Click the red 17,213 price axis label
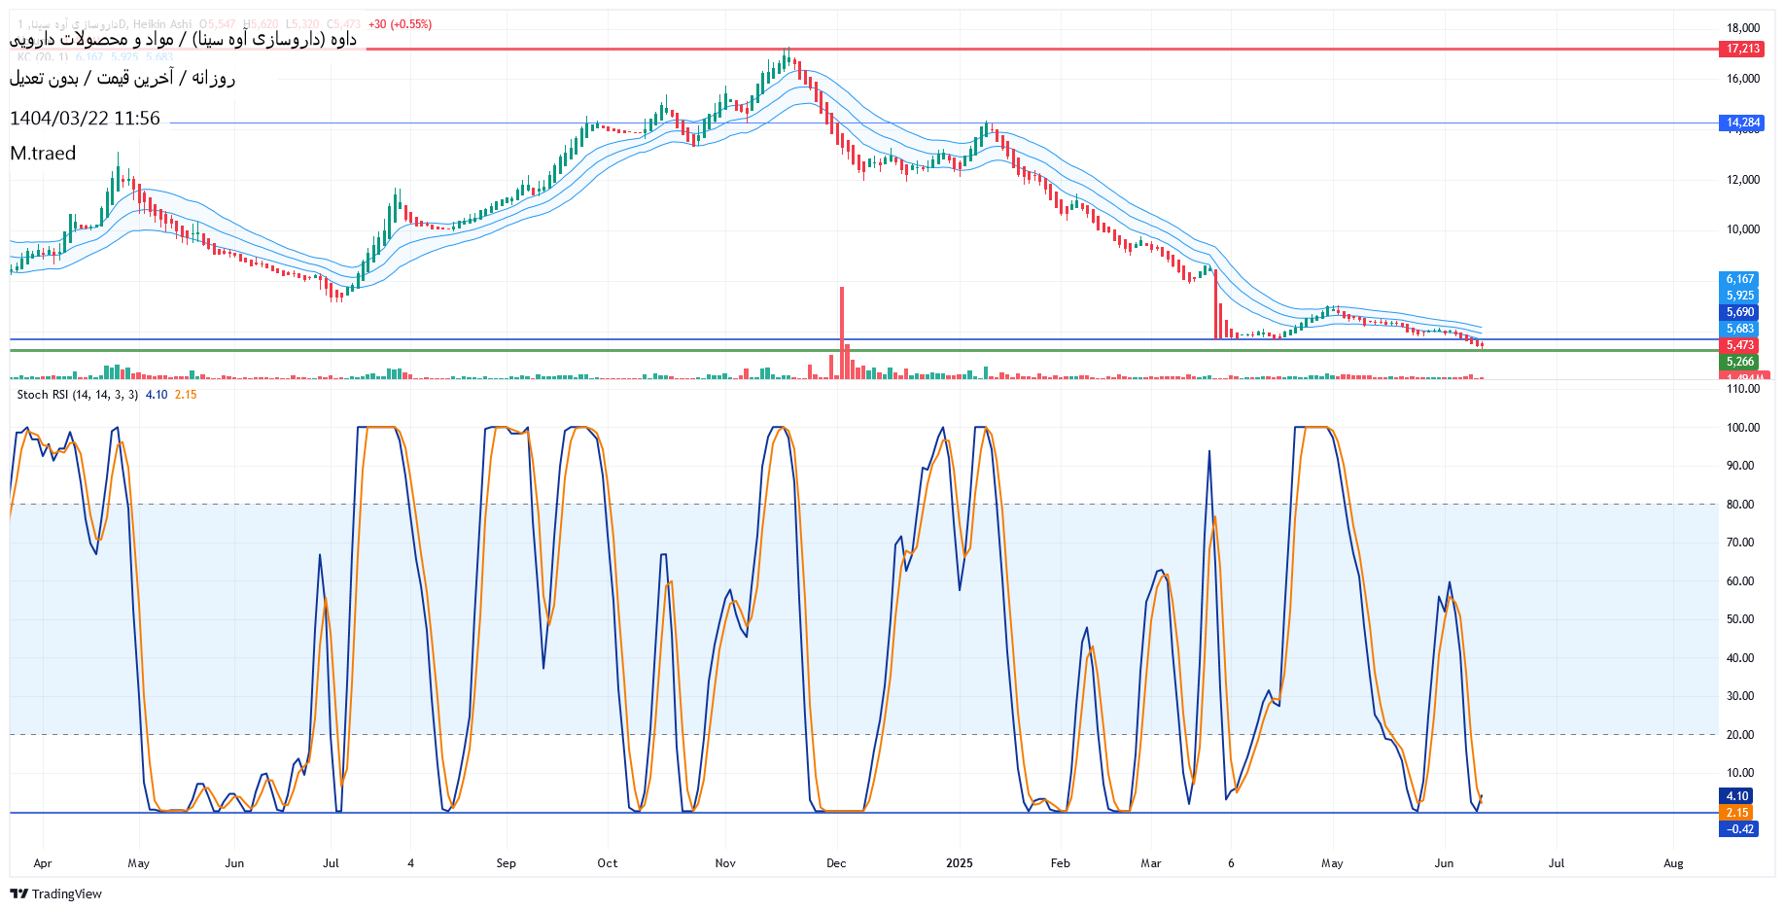 [1742, 49]
